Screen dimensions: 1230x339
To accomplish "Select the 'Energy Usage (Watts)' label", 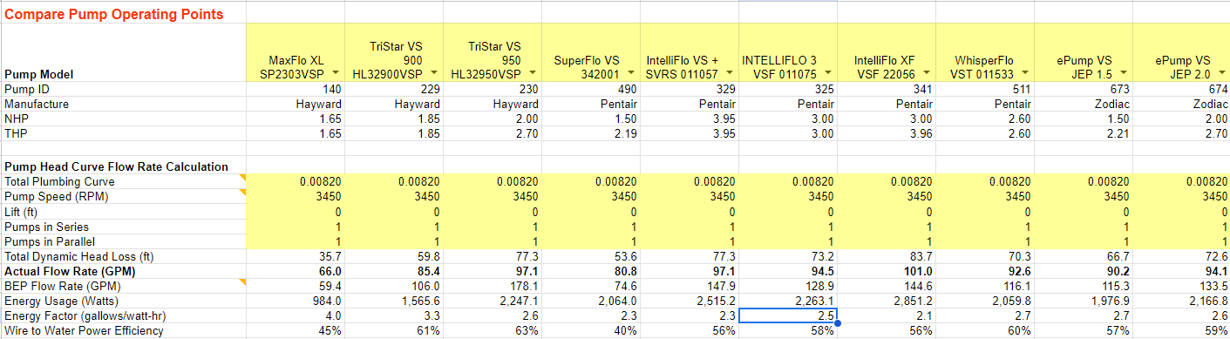I will tap(61, 301).
